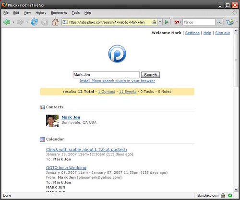The width and height of the screenshot is (240, 200).
Task: Open the OOTO for a Wedding event
Action: tap(66, 168)
